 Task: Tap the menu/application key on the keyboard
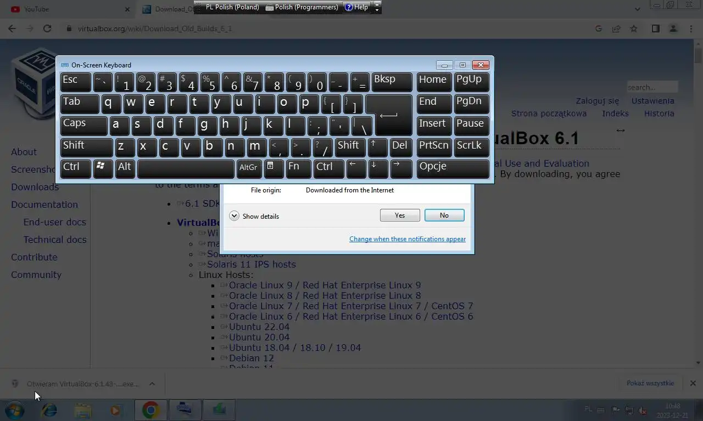pyautogui.click(x=274, y=169)
